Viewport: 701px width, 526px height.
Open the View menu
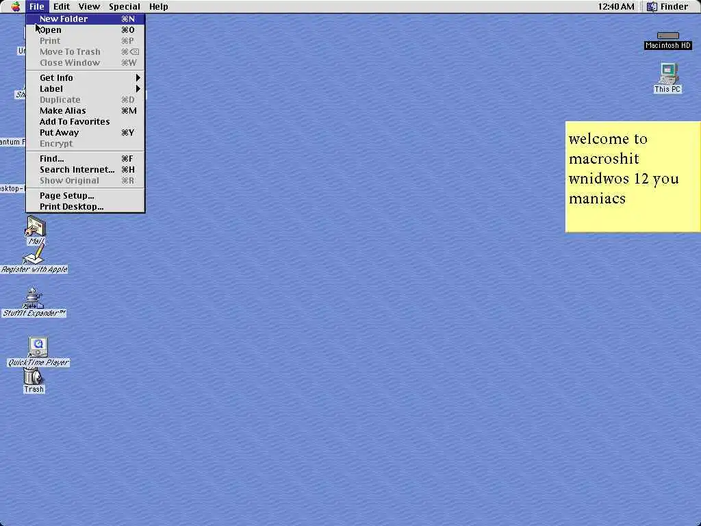tap(89, 6)
